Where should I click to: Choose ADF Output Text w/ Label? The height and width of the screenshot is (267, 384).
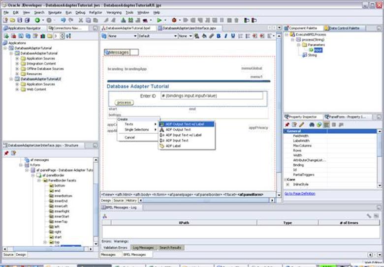187,124
